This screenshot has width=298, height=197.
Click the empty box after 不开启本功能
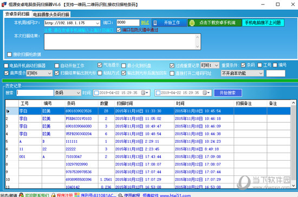(x=276, y=73)
